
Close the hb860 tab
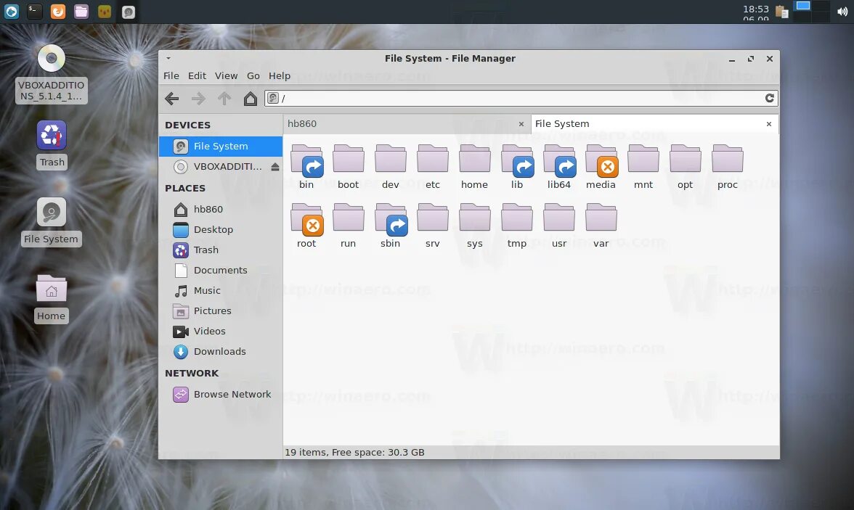tap(521, 124)
